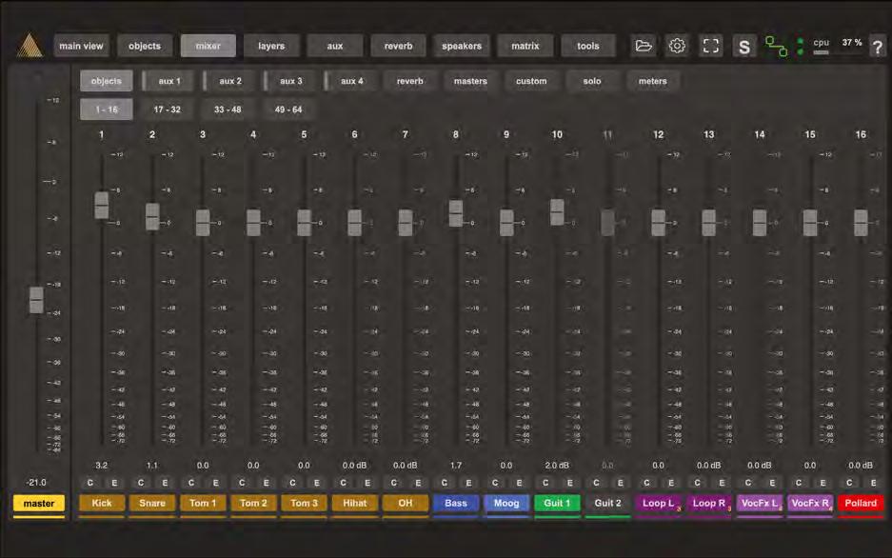Toggle the C button on Kick channel

click(89, 483)
